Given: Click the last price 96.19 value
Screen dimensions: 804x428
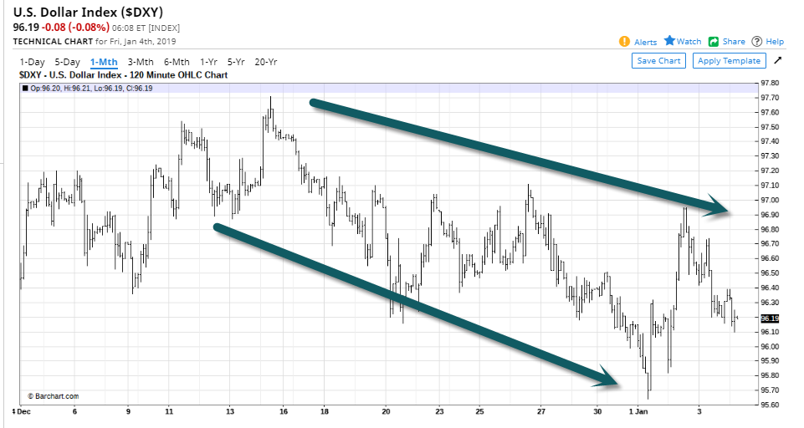Looking at the screenshot, I should pyautogui.click(x=26, y=27).
